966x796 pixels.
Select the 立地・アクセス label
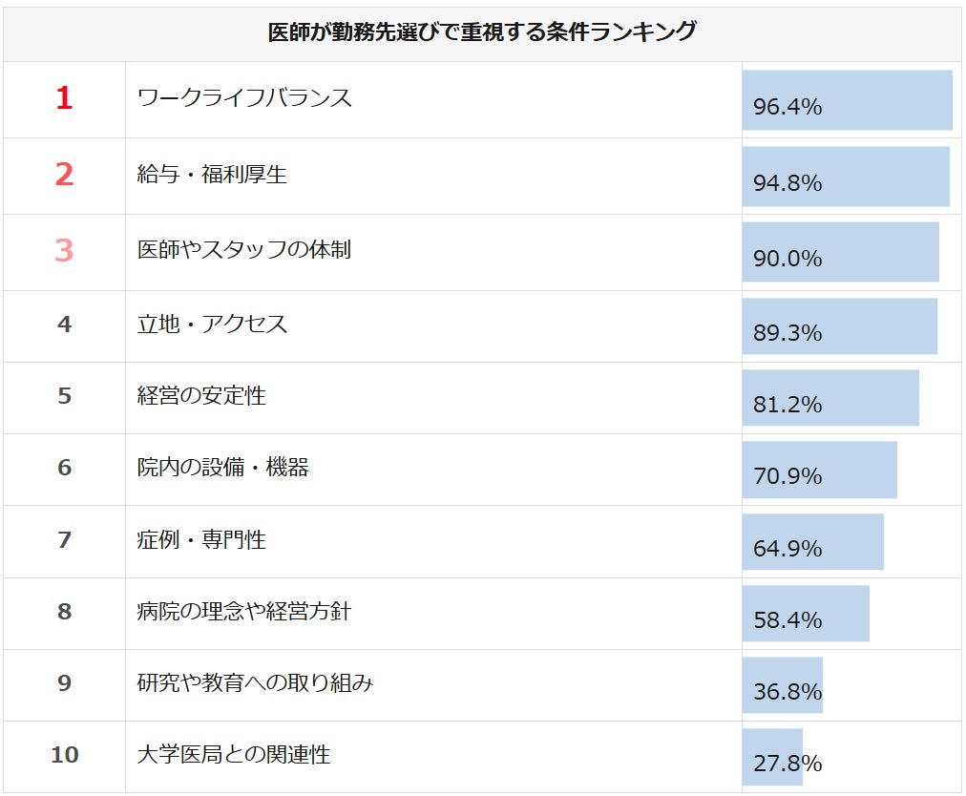coord(212,325)
